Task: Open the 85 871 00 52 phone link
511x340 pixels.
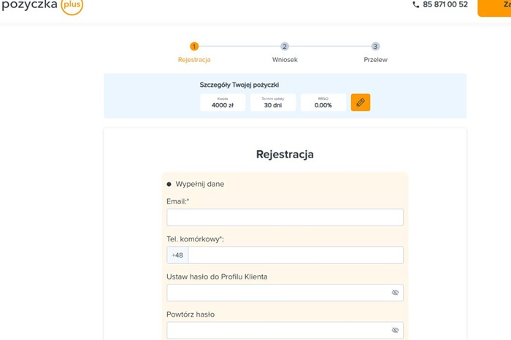Action: pos(445,4)
